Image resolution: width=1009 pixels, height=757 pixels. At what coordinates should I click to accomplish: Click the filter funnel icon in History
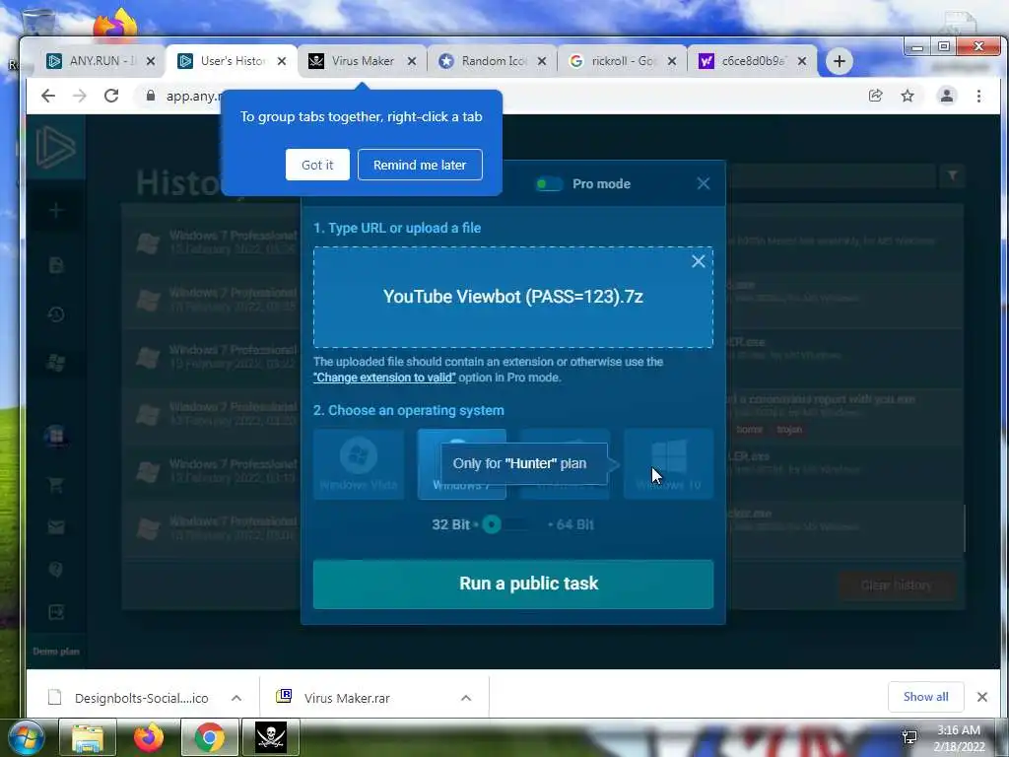point(953,175)
